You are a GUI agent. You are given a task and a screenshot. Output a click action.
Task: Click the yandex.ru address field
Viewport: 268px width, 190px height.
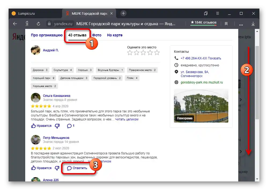click(63, 24)
